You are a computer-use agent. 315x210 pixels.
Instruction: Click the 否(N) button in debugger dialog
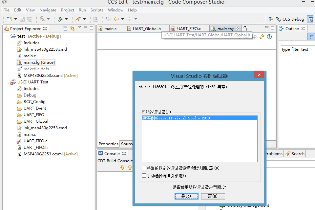[x=213, y=196]
